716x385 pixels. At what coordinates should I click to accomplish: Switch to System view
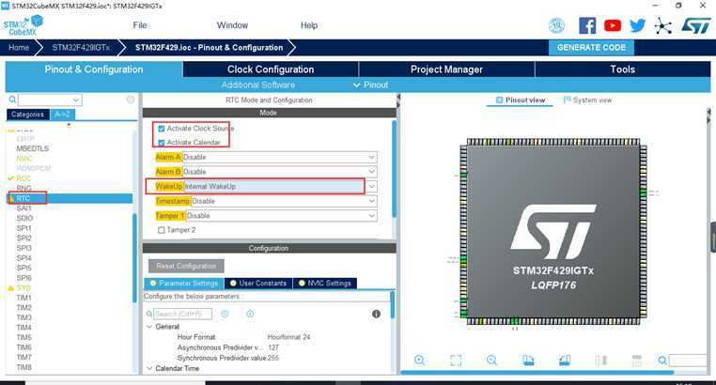coord(587,100)
